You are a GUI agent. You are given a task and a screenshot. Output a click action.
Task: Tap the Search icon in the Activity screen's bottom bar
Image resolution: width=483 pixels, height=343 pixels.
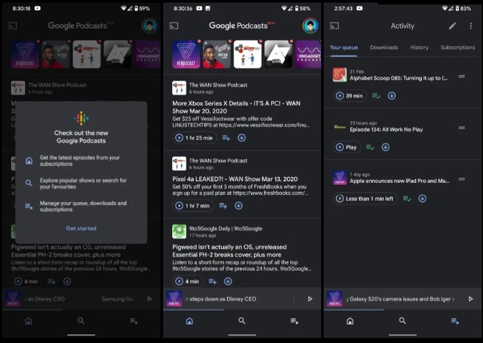(402, 321)
